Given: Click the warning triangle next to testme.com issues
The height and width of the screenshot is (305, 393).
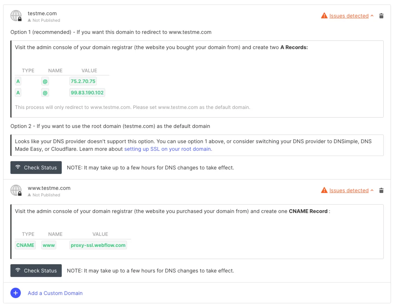Looking at the screenshot, I should point(324,16).
